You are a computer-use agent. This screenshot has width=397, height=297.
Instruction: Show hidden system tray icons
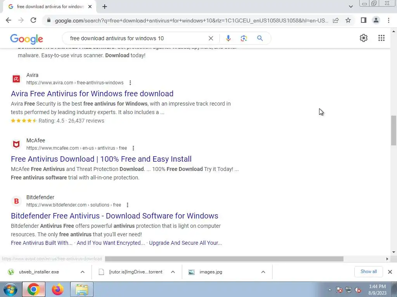coord(330,290)
